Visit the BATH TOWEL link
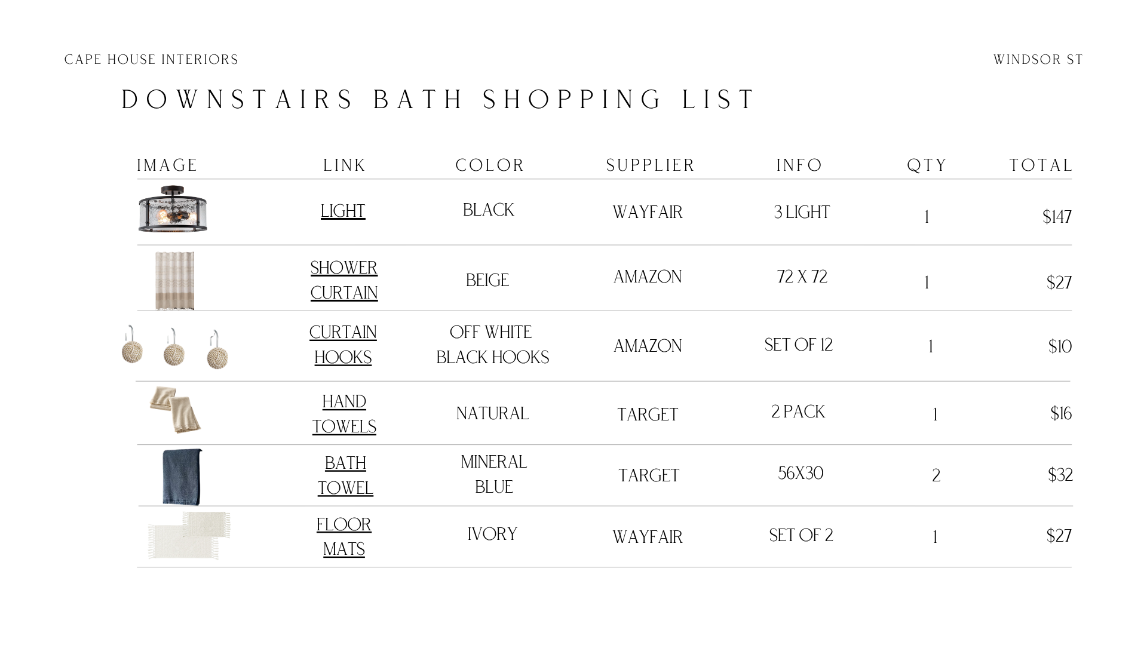This screenshot has width=1147, height=645. point(345,475)
